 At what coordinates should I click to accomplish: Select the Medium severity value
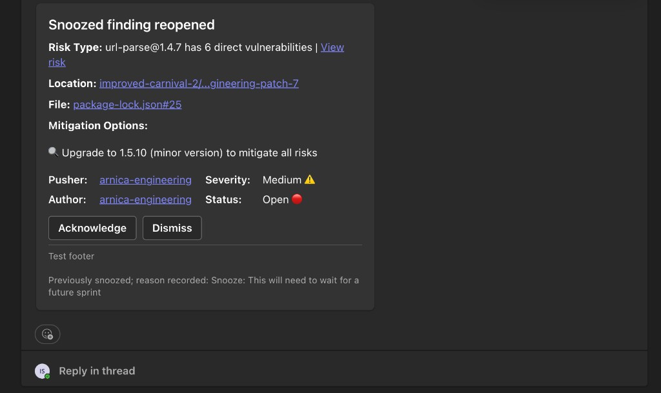[x=281, y=180]
